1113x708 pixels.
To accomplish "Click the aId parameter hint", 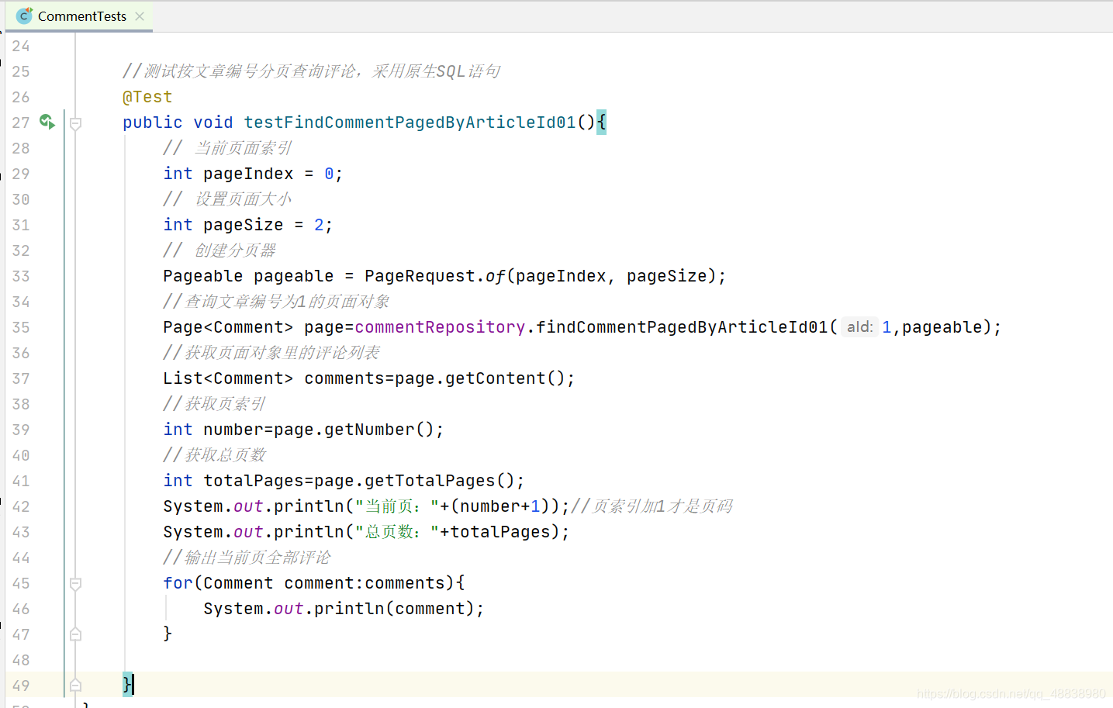I will pos(859,327).
